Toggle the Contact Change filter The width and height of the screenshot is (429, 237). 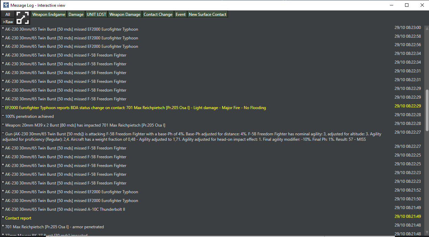pyautogui.click(x=158, y=14)
